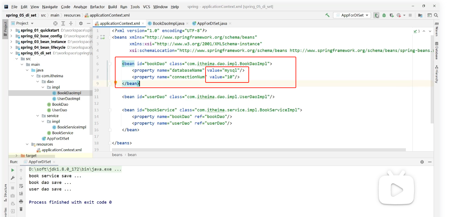452x217 pixels.
Task: Collapse the service folder
Action: 38,116
